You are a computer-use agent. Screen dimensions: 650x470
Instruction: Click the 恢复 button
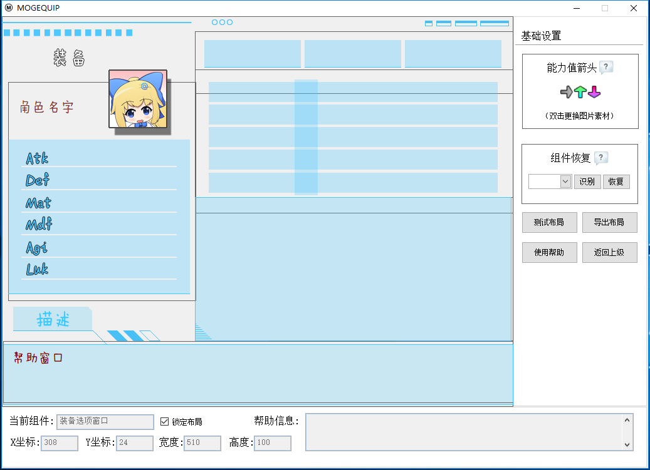point(616,181)
